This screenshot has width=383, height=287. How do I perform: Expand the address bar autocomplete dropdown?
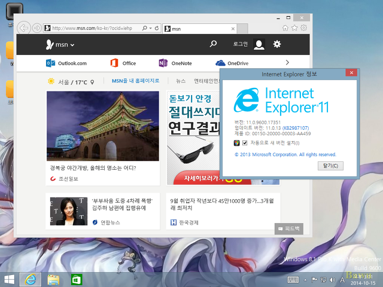(150, 28)
